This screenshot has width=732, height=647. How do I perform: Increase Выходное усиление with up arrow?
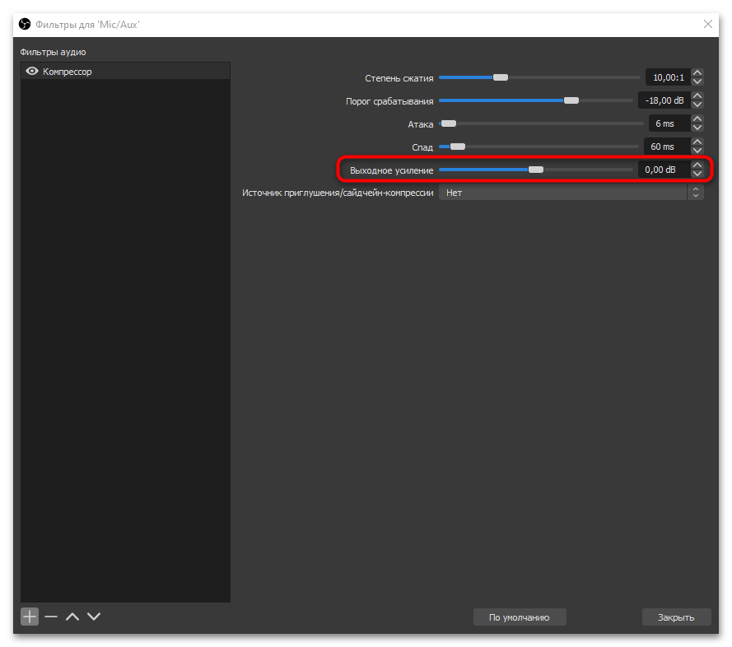click(697, 165)
